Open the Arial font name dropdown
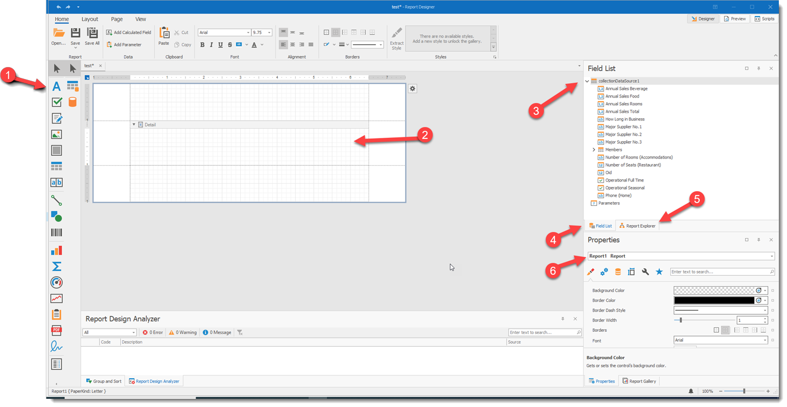Viewport: 787px width, 407px height. [248, 33]
